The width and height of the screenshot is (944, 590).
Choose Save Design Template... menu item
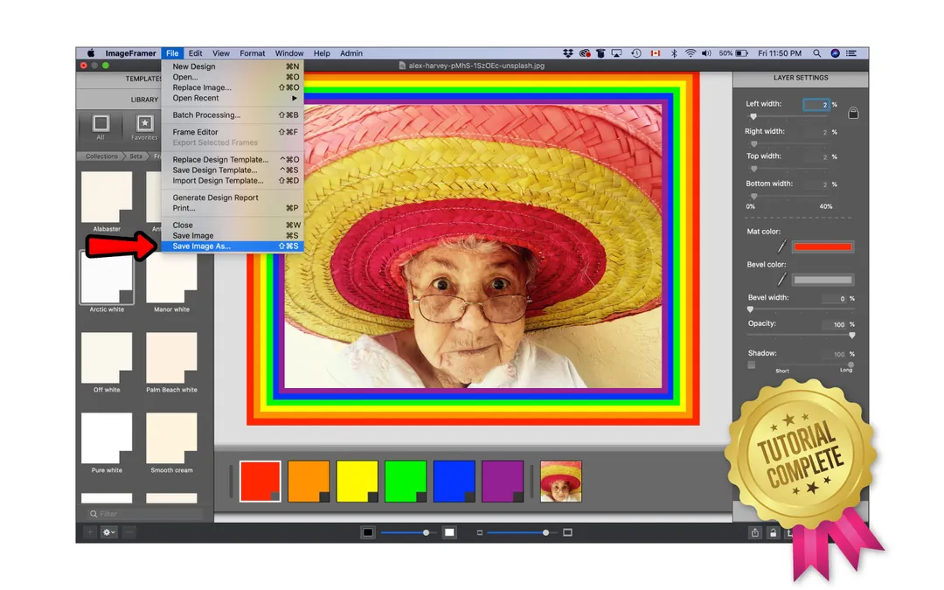click(x=233, y=170)
